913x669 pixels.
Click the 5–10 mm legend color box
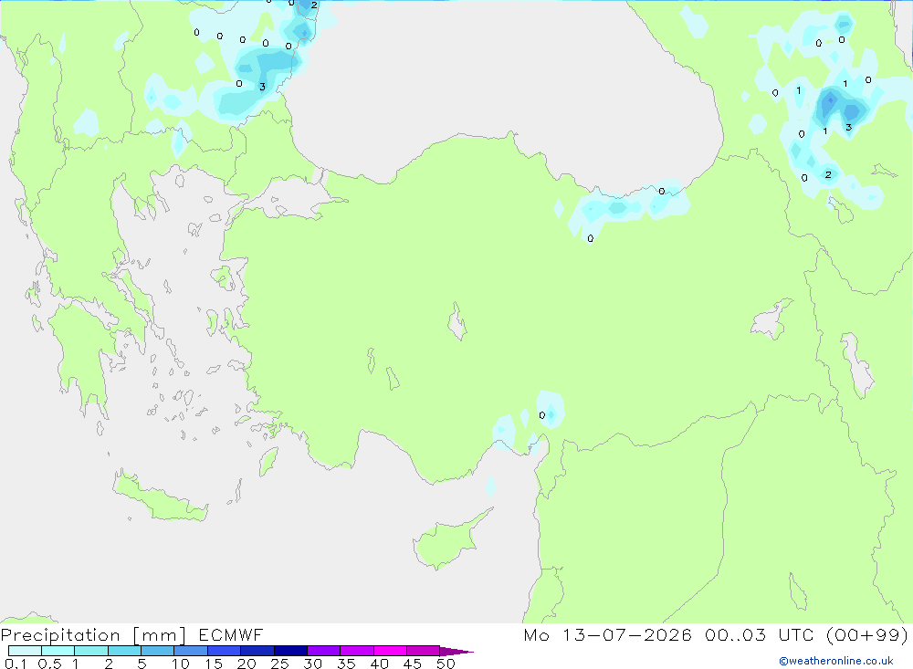158,651
